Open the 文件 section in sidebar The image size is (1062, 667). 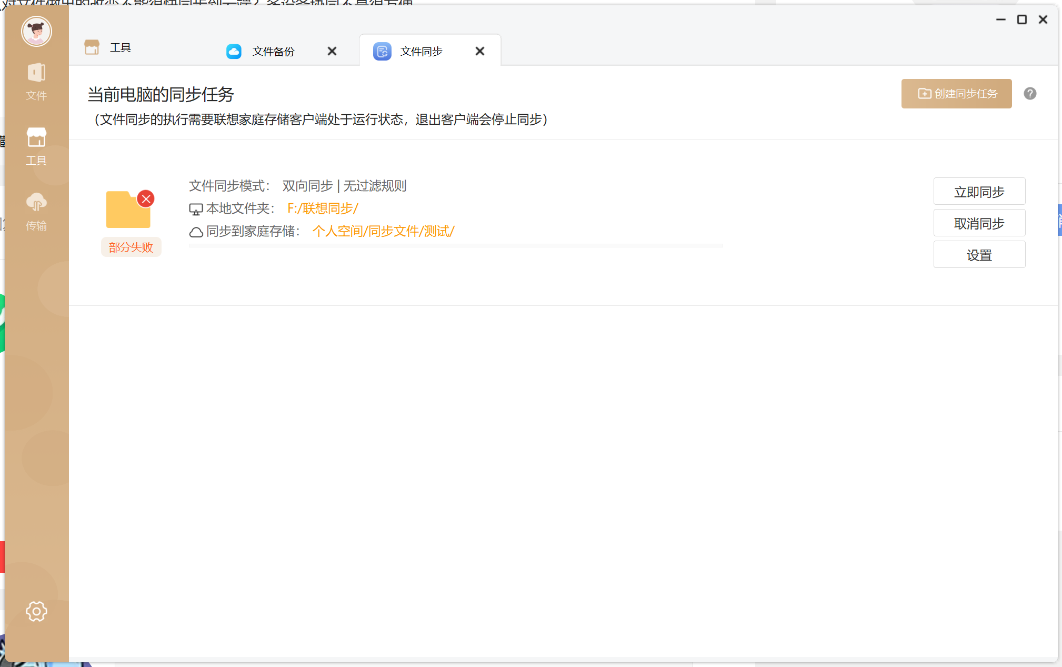click(36, 81)
